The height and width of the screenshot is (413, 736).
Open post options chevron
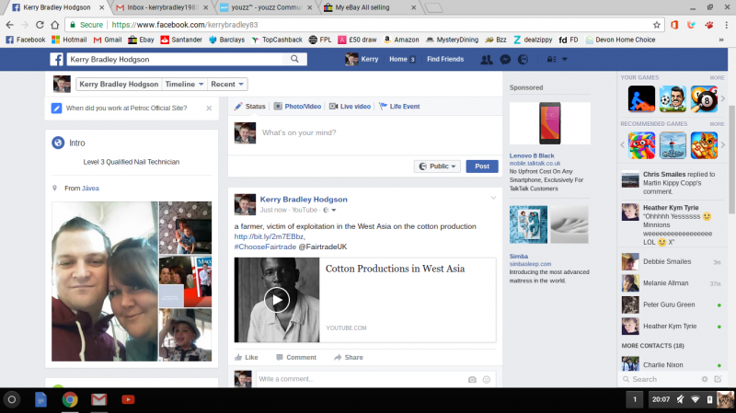pyautogui.click(x=493, y=198)
